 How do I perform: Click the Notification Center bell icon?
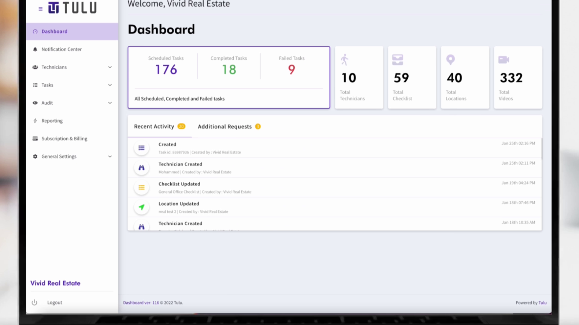[x=35, y=49]
